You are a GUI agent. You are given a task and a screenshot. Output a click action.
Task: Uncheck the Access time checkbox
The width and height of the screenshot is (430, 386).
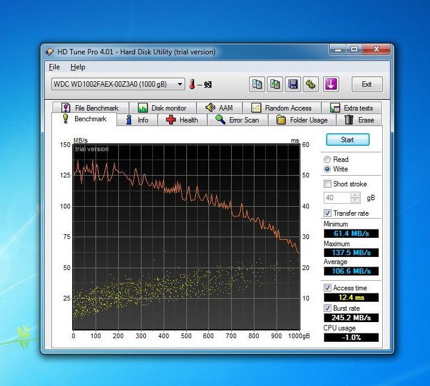(327, 288)
